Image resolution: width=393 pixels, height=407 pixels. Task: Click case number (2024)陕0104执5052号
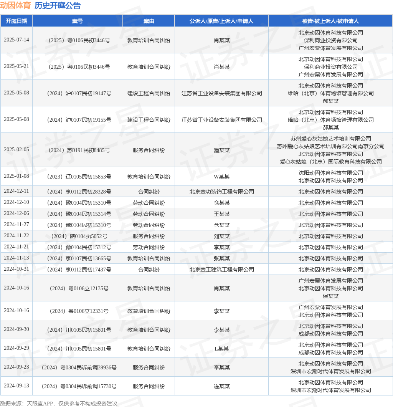(79, 236)
